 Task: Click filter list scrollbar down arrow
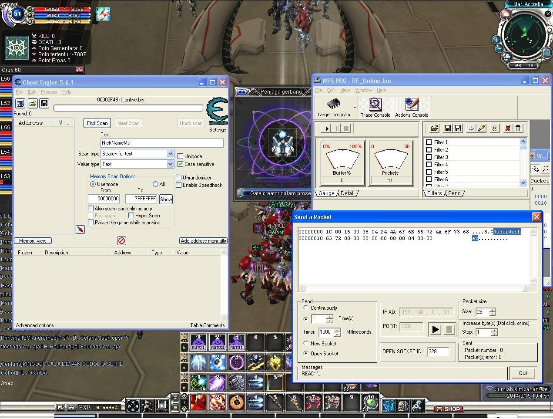coord(523,183)
